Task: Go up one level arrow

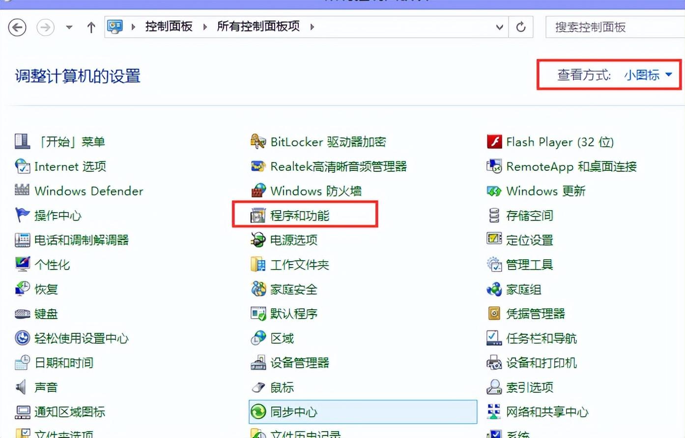Action: (x=91, y=27)
